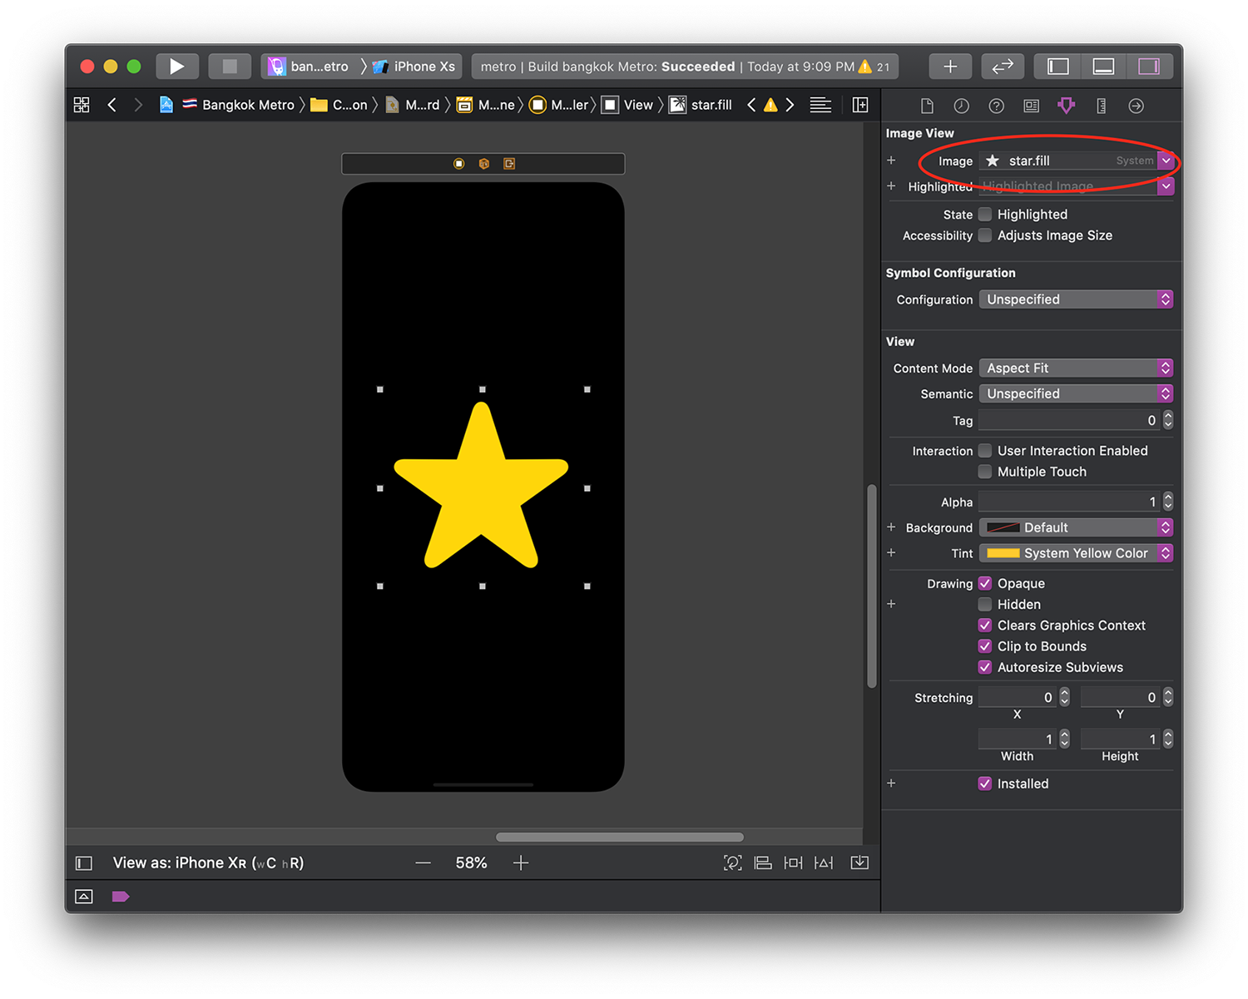
Task: Hide the navigator panel toggle
Action: [1057, 66]
